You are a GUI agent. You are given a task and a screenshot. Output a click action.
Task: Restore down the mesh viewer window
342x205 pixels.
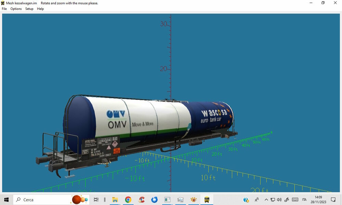tap(323, 3)
